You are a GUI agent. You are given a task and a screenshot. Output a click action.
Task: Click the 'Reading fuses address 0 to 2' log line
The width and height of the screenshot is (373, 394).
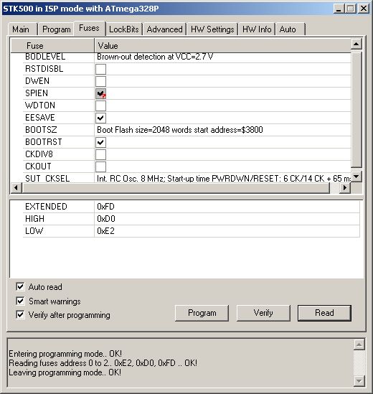(x=103, y=363)
